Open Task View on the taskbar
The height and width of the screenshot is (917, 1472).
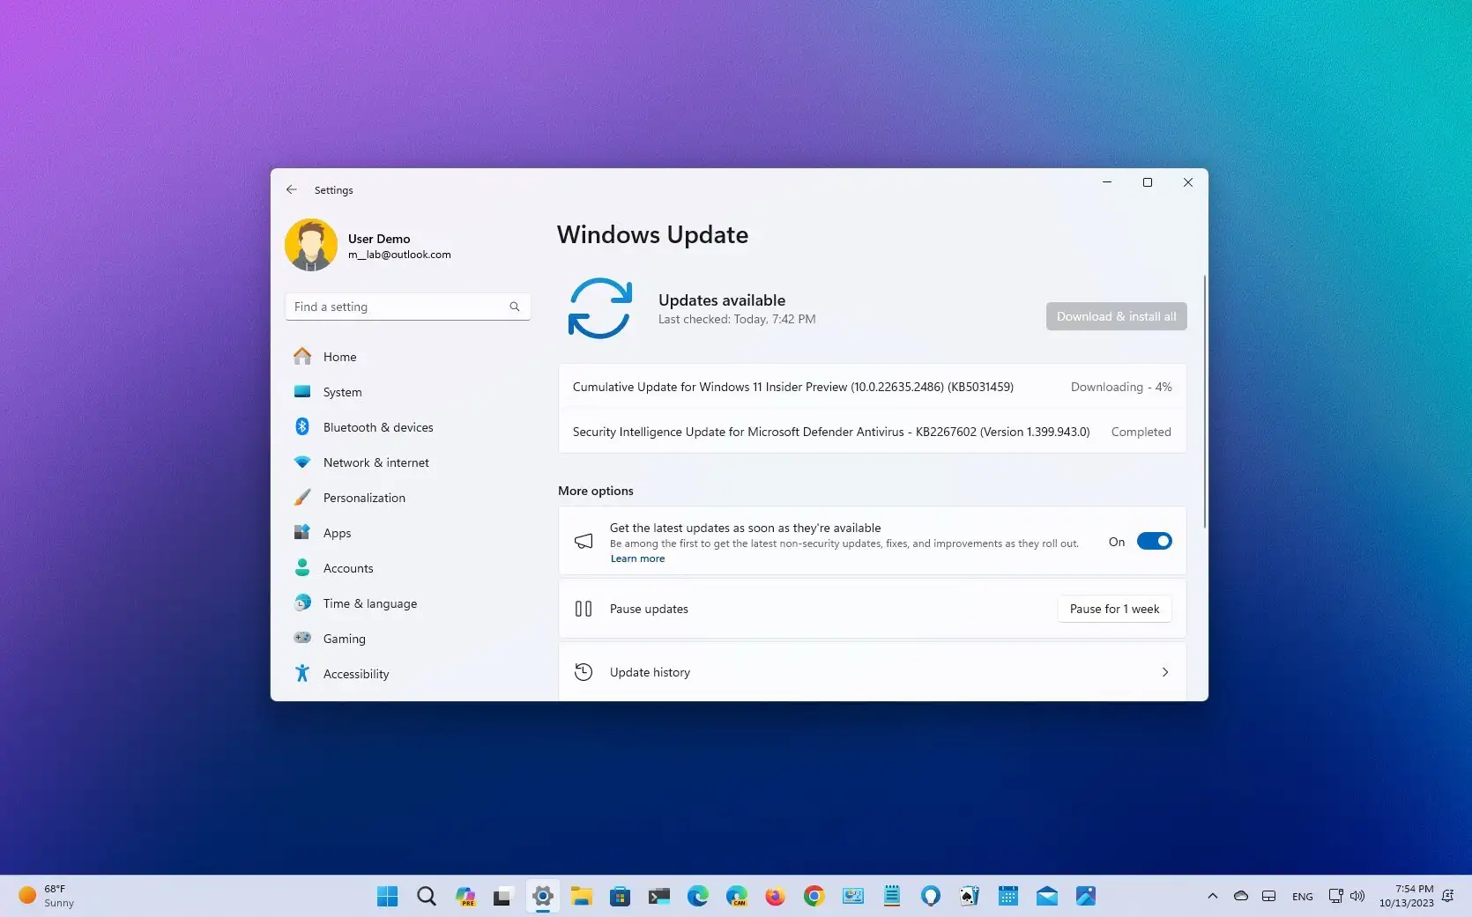(x=502, y=896)
